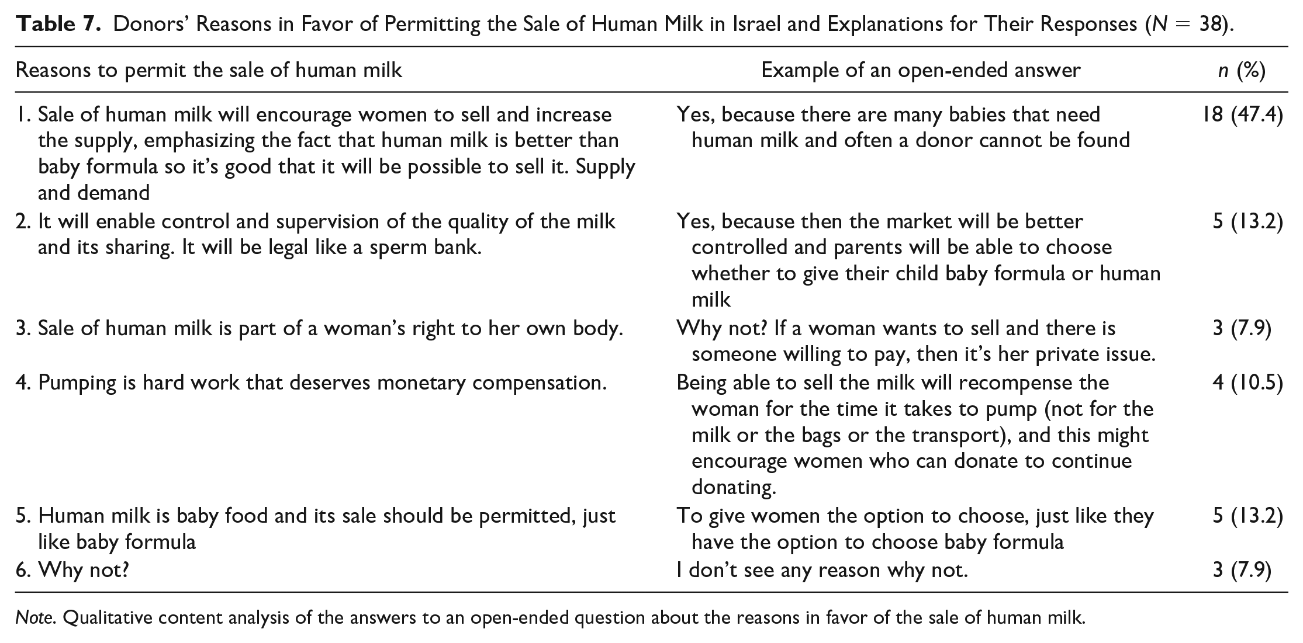This screenshot has height=643, width=1303.
Task: Click the '4 (10.5)' value cell
Action: (x=1247, y=383)
